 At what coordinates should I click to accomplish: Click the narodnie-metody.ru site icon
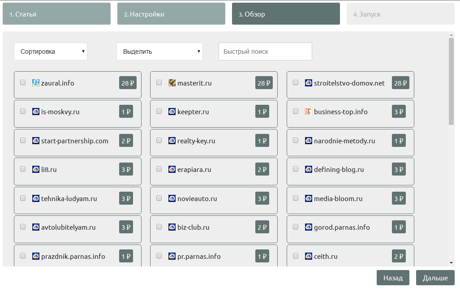point(308,141)
